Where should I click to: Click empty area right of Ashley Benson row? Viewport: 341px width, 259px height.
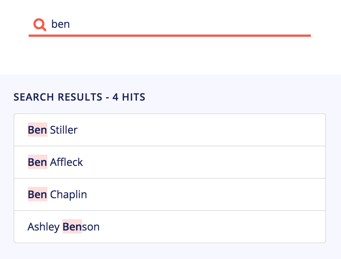pyautogui.click(x=212, y=227)
